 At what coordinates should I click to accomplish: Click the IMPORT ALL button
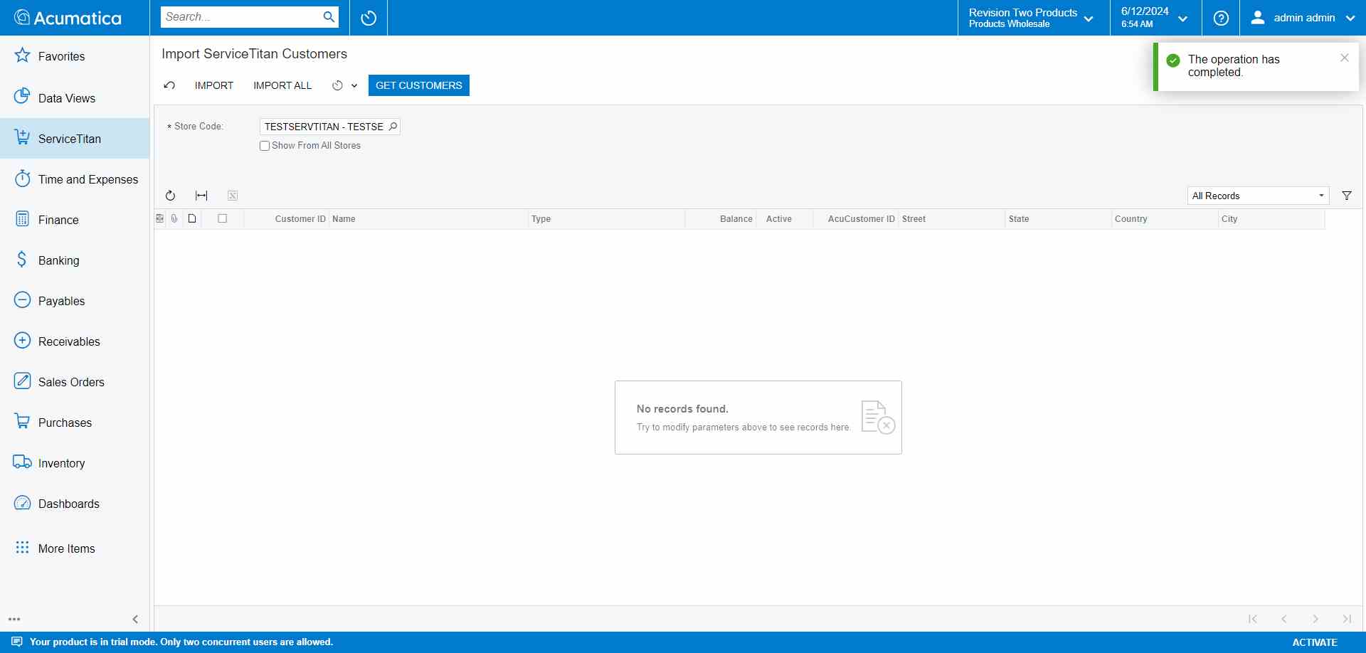coord(282,85)
